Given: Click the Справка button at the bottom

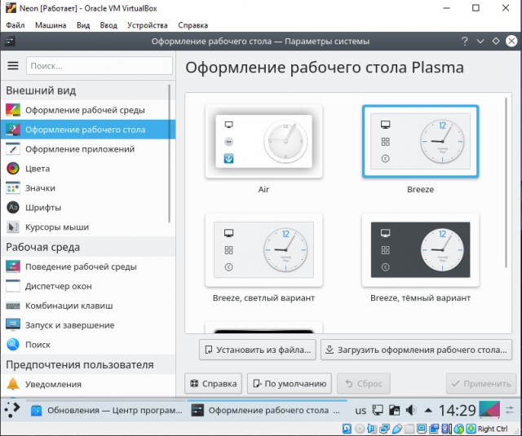Looking at the screenshot, I should (x=213, y=384).
